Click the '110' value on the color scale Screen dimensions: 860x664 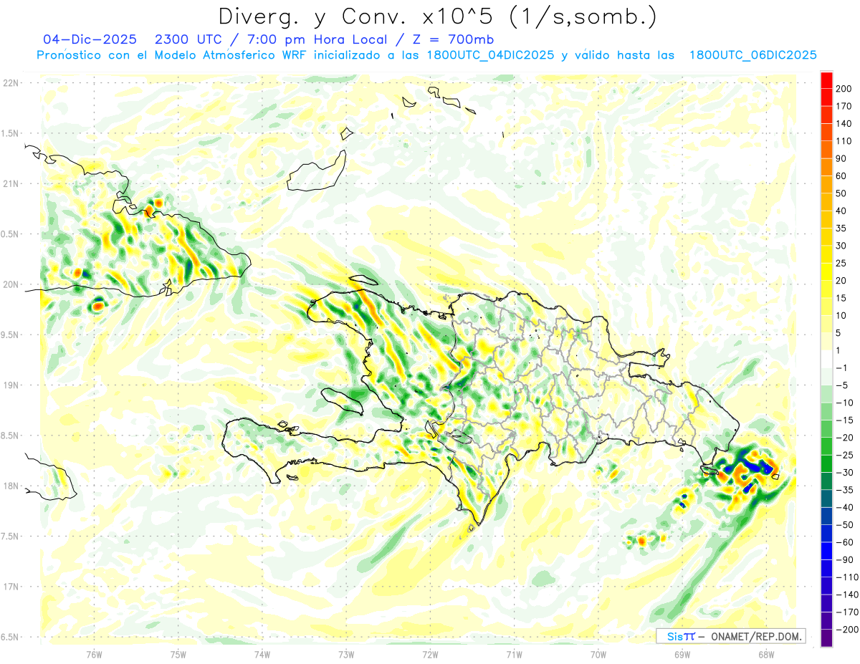(x=845, y=141)
